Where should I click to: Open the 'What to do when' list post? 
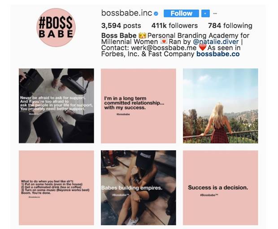[56, 188]
